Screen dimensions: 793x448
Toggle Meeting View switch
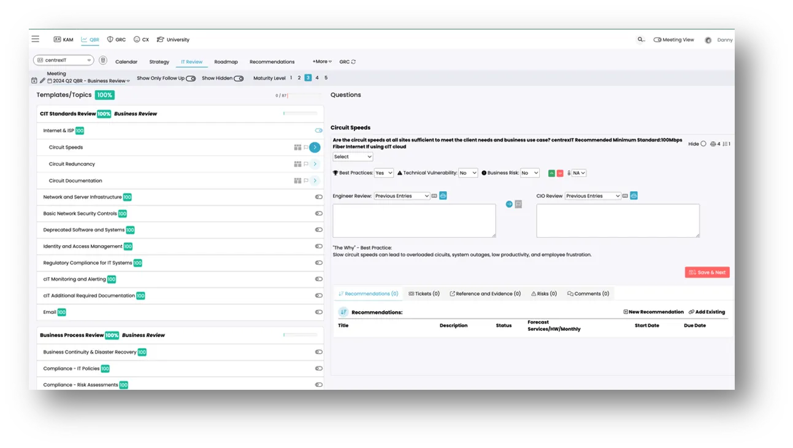click(657, 40)
